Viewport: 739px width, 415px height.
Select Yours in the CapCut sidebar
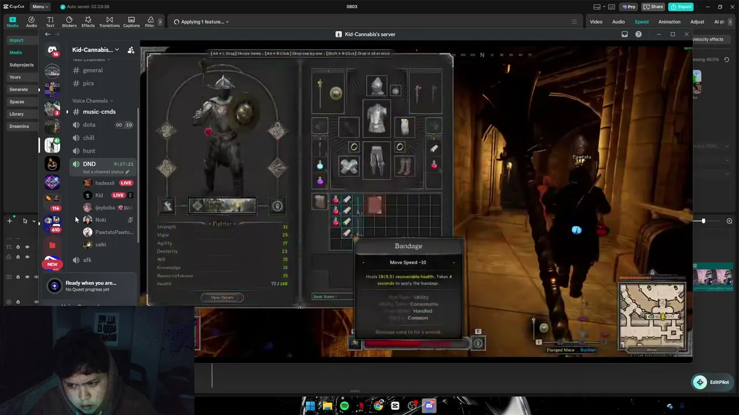[x=15, y=77]
